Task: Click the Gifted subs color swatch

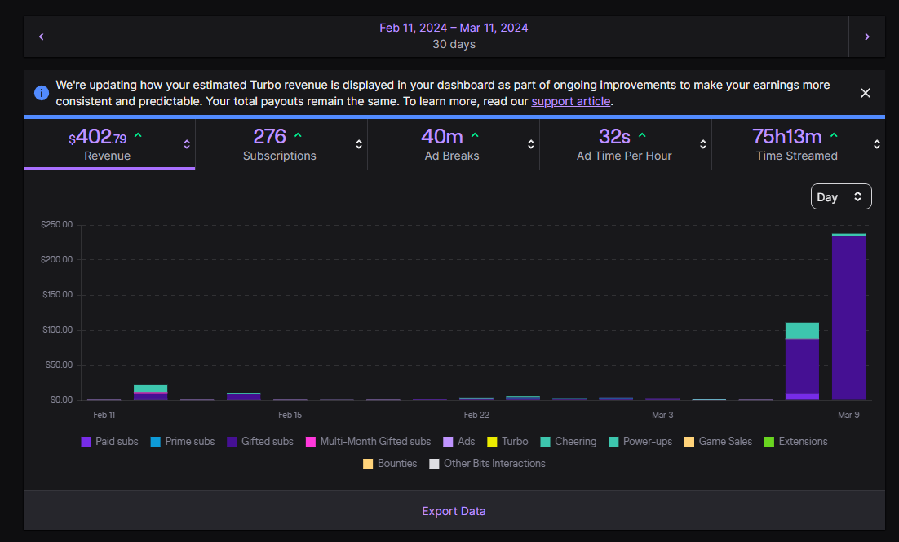Action: pyautogui.click(x=232, y=442)
